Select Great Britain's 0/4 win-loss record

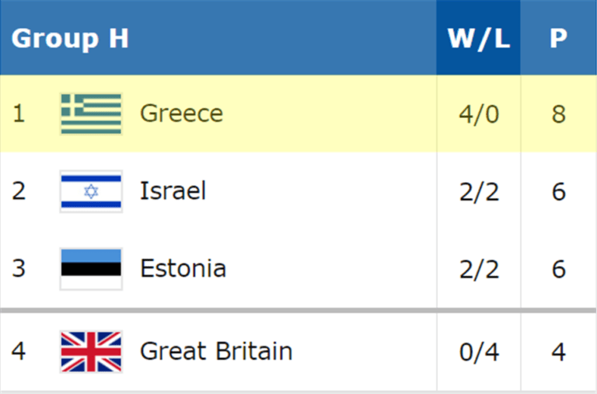coord(478,352)
